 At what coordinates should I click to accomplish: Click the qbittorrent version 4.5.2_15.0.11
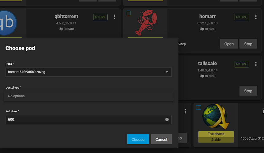point(66,23)
